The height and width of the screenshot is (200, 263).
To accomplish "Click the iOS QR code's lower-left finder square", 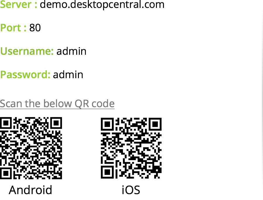I will 107,172.
